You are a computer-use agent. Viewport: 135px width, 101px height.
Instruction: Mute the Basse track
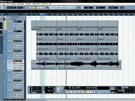pyautogui.click(x=9, y=31)
